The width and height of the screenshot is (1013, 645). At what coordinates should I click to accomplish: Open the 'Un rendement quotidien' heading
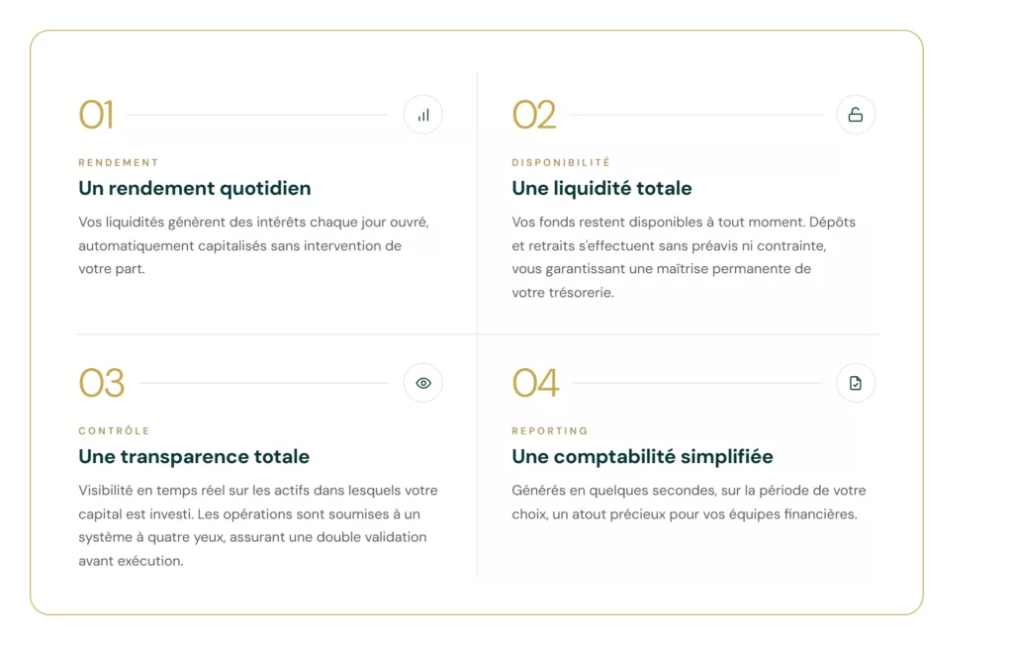(x=195, y=188)
